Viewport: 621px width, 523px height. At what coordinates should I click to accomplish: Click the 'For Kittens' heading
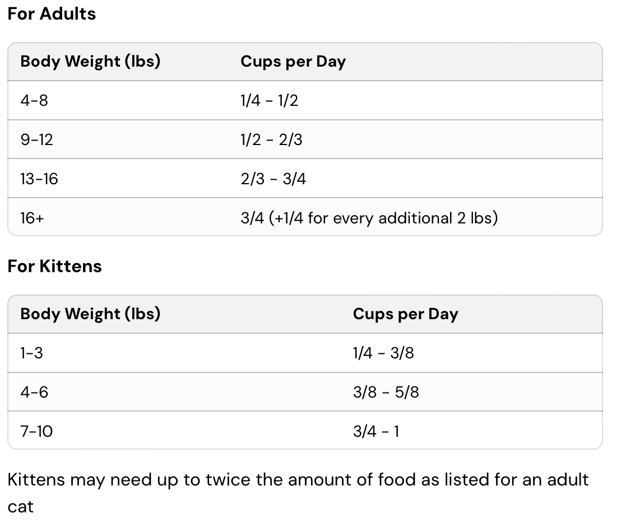pyautogui.click(x=55, y=266)
